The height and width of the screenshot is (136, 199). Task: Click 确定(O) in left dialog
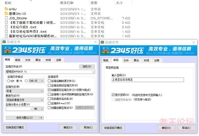coord(68,127)
